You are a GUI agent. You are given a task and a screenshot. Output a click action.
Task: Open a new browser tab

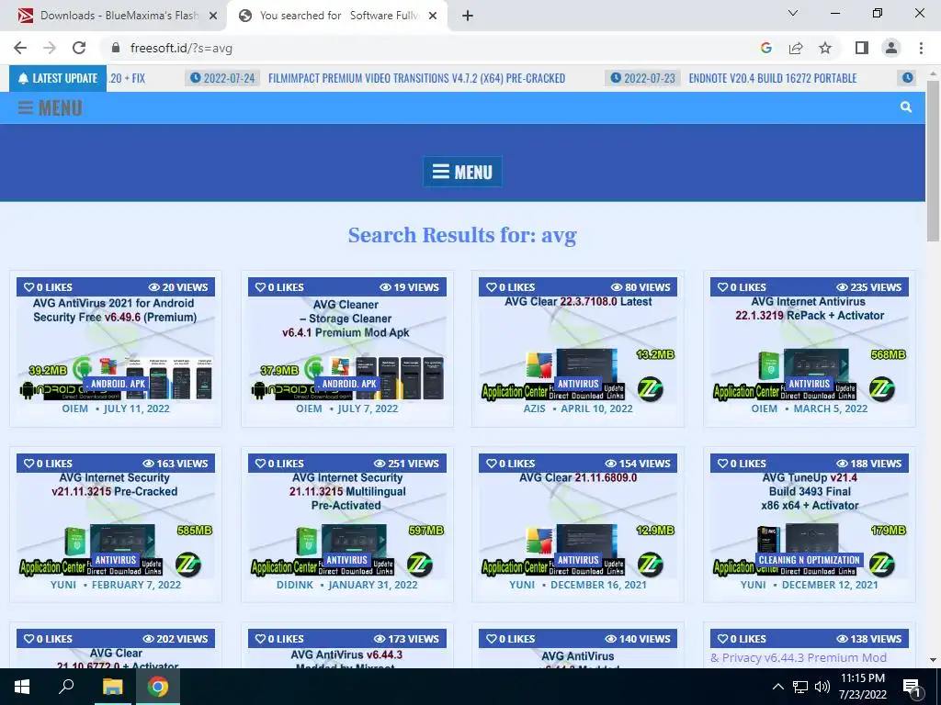pyautogui.click(x=468, y=16)
